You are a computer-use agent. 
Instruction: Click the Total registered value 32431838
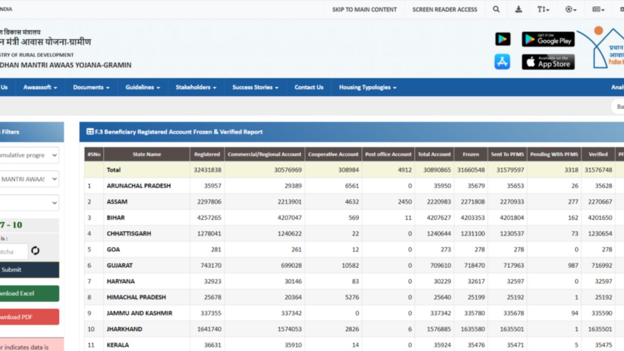[207, 170]
